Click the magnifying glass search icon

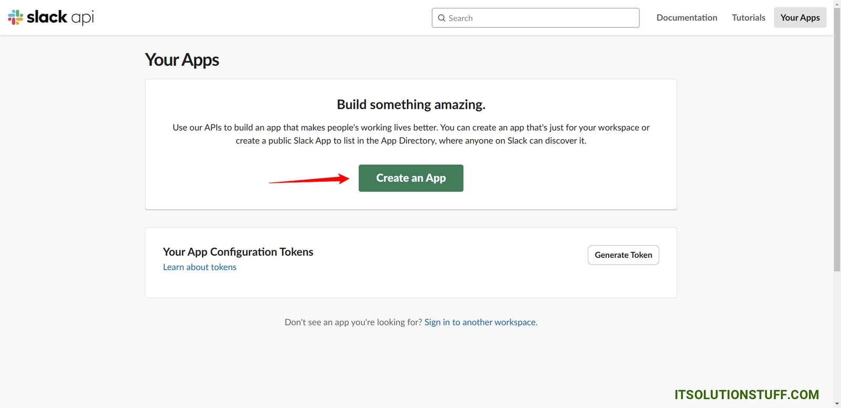click(x=442, y=18)
